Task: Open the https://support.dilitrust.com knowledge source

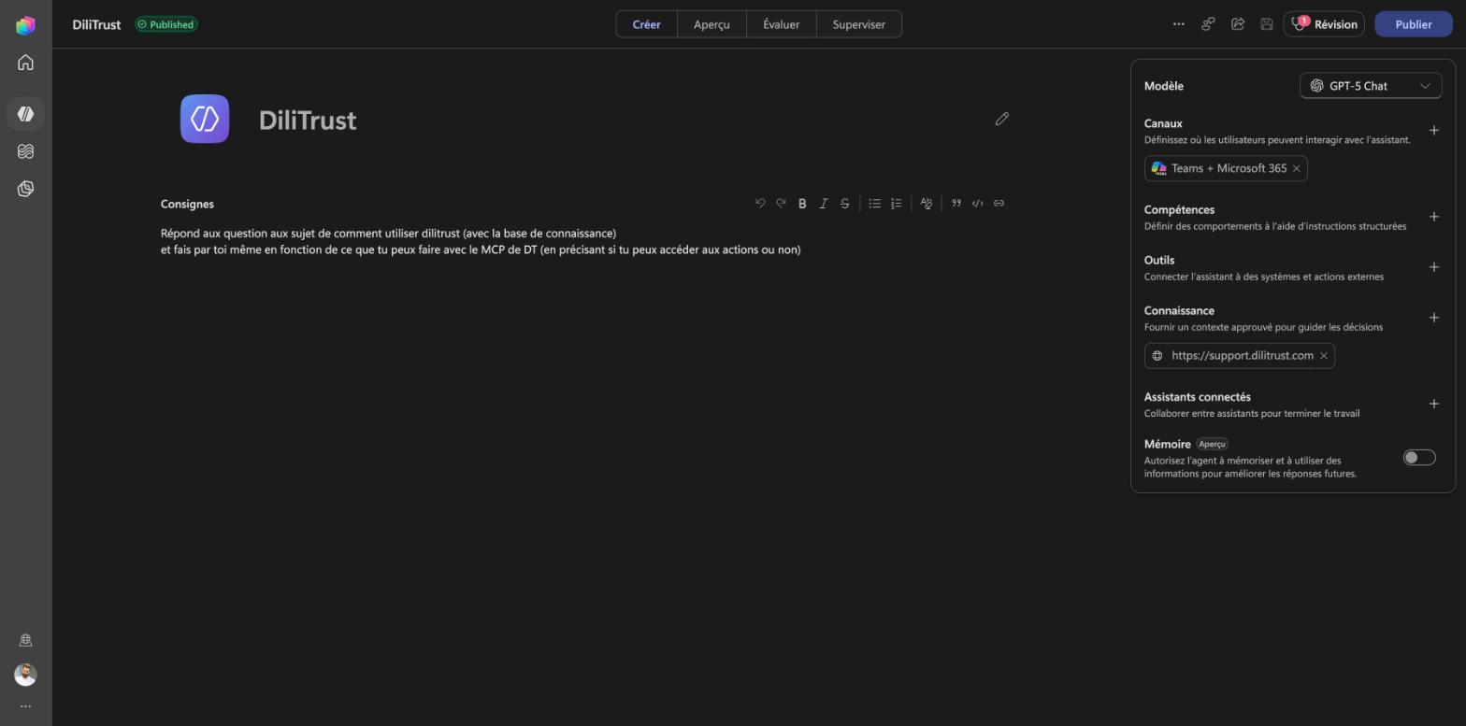Action: click(x=1240, y=356)
